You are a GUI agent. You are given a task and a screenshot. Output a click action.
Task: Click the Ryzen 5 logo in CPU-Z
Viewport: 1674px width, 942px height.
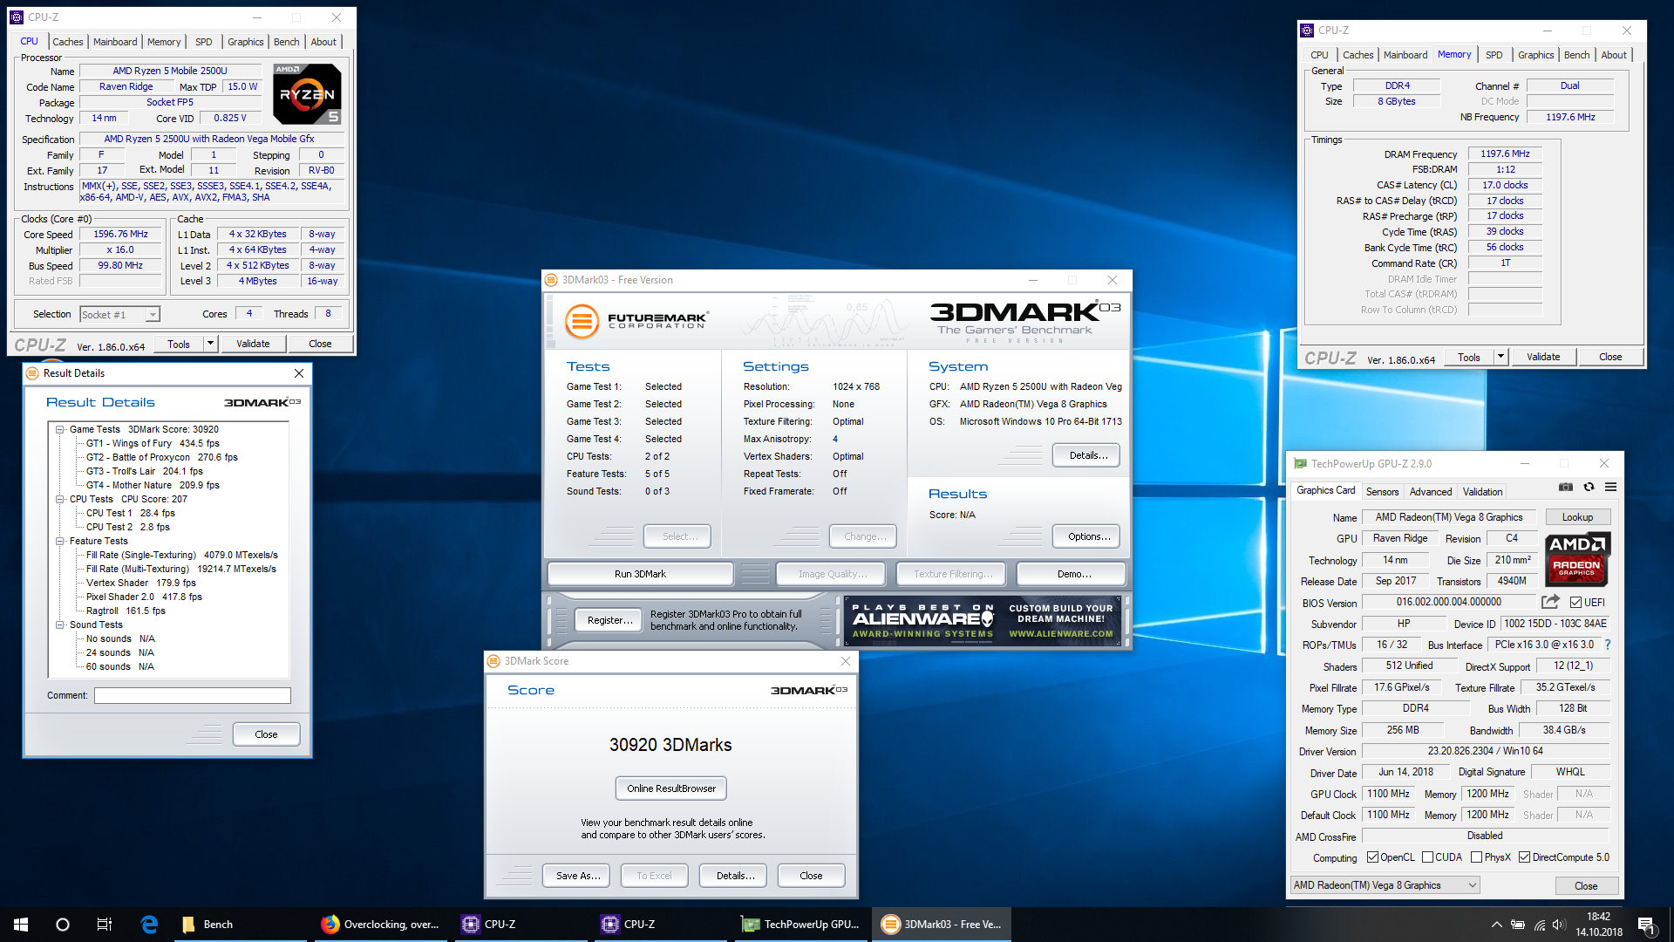click(307, 93)
